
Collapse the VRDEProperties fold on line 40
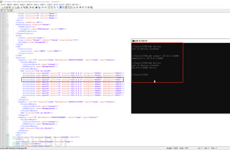tap(8, 27)
